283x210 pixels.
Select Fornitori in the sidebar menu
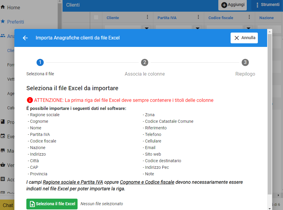tap(10, 65)
